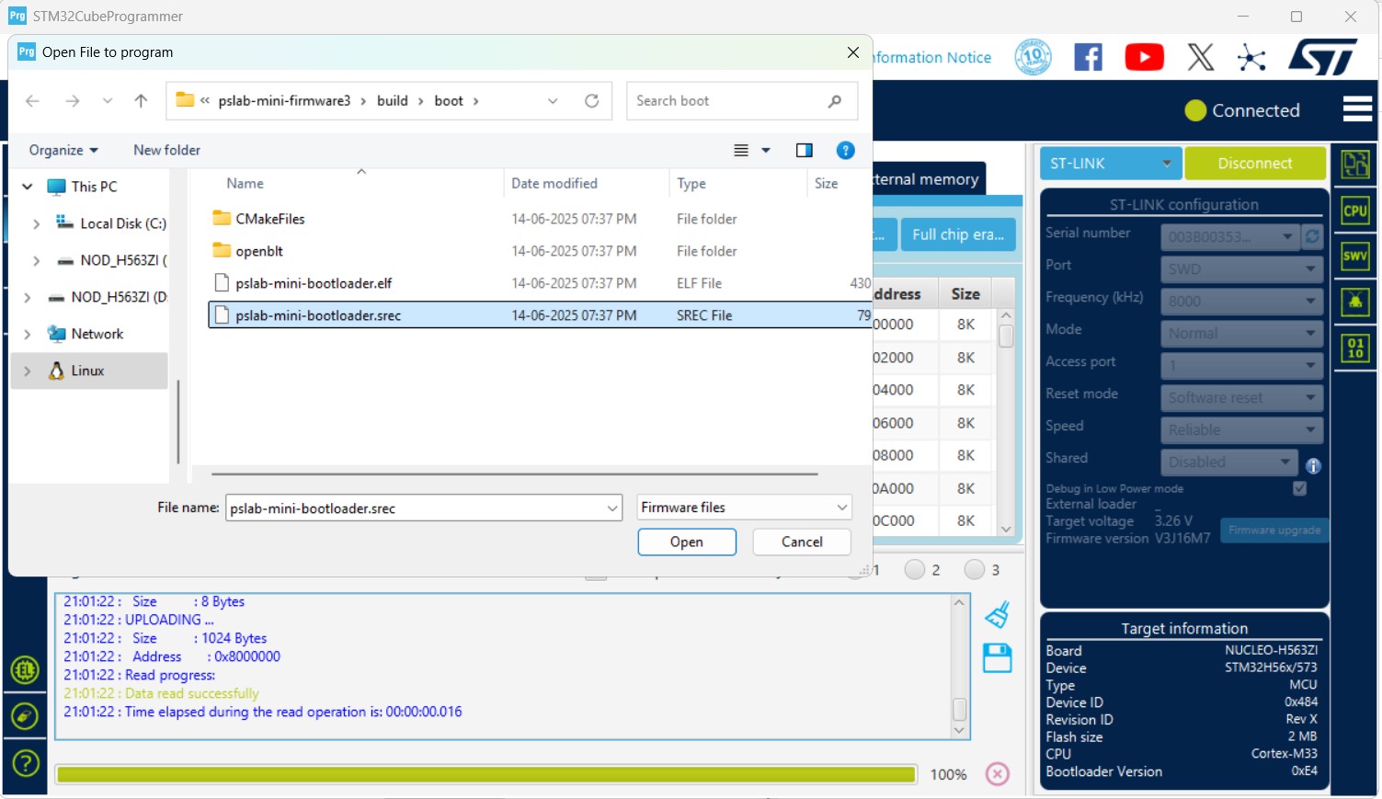The width and height of the screenshot is (1382, 799).
Task: Select This PC in navigation pane
Action: click(x=94, y=187)
